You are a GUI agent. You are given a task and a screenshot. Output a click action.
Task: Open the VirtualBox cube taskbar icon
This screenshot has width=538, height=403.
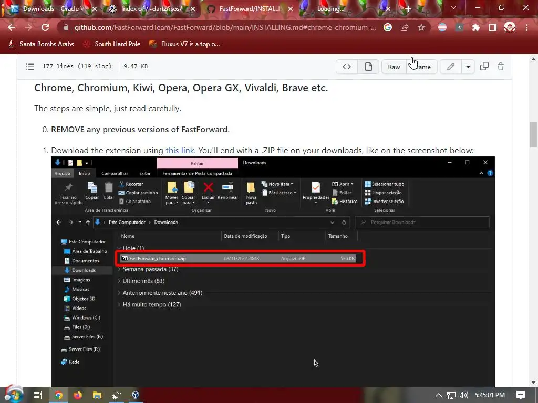(x=136, y=395)
